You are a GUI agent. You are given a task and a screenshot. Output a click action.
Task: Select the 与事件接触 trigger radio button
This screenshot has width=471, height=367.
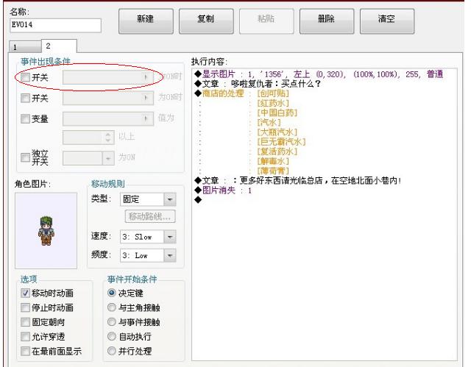coord(111,321)
